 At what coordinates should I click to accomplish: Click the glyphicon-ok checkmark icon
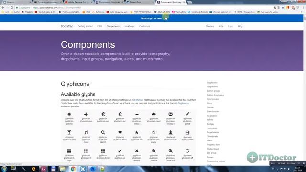pos(120,151)
